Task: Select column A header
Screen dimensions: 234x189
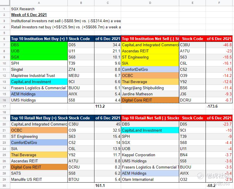Action: [x=39, y=3]
